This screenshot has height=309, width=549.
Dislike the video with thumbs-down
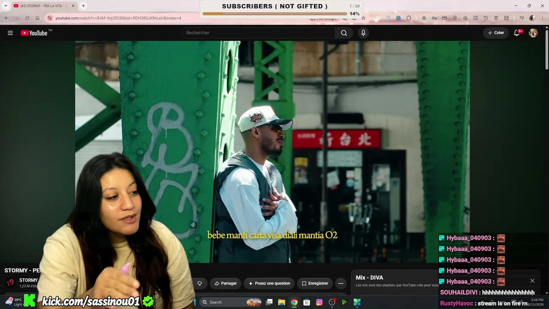tap(199, 283)
